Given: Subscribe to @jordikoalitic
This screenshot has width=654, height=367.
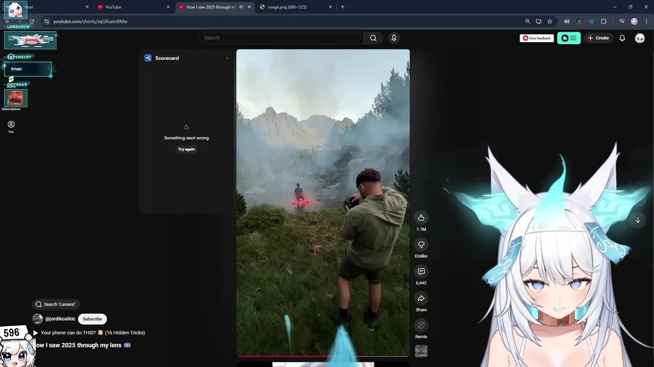Looking at the screenshot, I should (92, 319).
